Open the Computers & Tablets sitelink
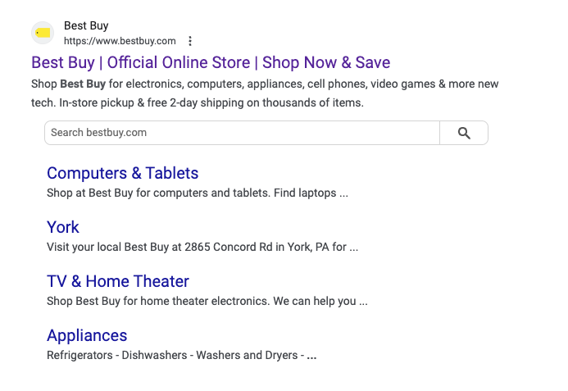This screenshot has height=391, width=568. coord(122,173)
